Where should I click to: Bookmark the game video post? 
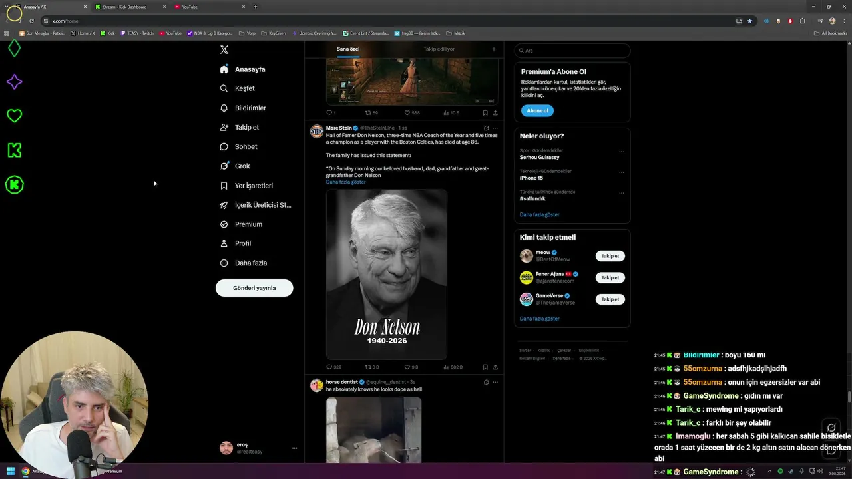[x=485, y=113]
